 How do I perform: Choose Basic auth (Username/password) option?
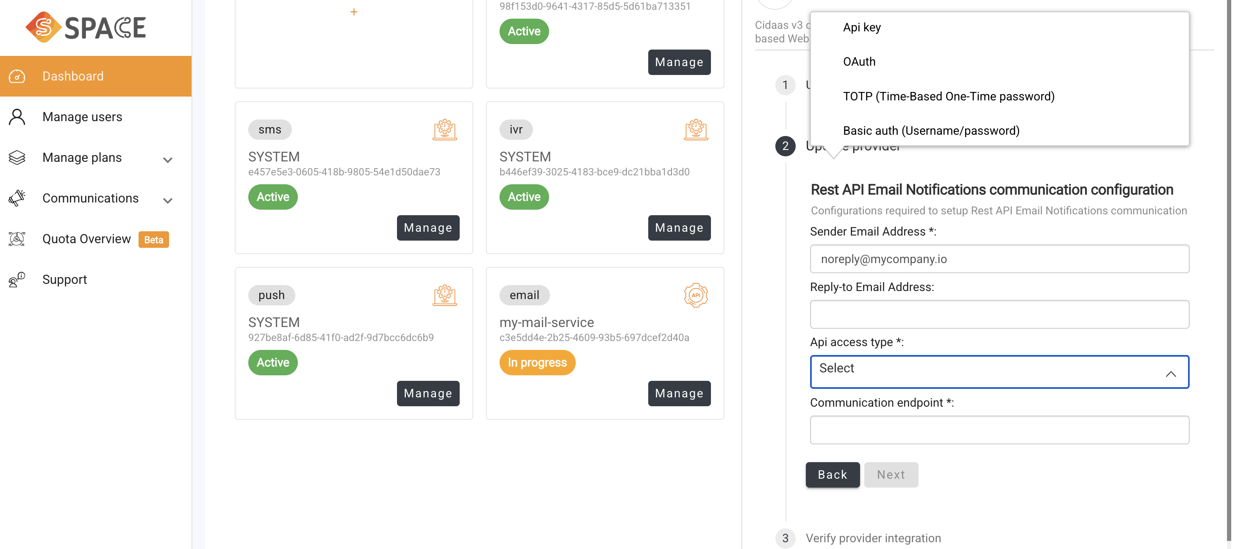click(x=931, y=130)
